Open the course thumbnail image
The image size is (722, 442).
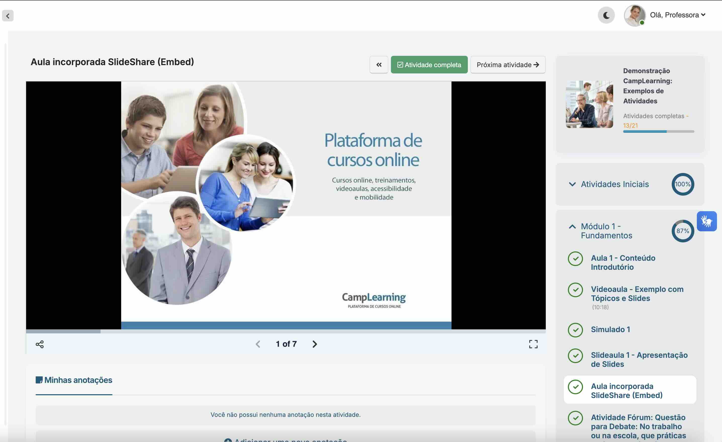pos(589,104)
